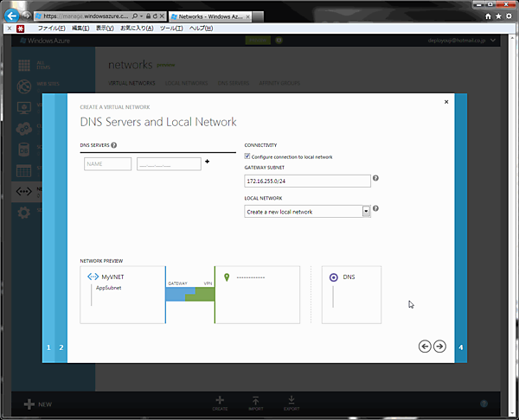Click the previous arrow in the wizard
This screenshot has width=519, height=420.
point(425,346)
